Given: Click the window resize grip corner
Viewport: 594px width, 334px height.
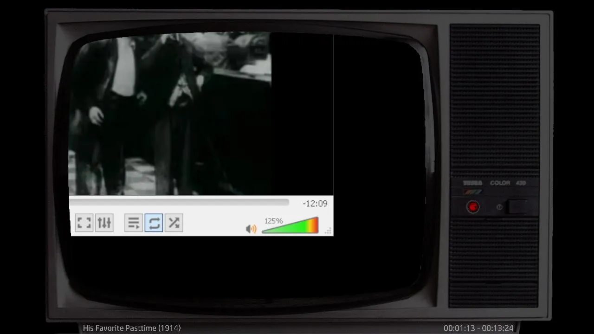Looking at the screenshot, I should pos(329,231).
